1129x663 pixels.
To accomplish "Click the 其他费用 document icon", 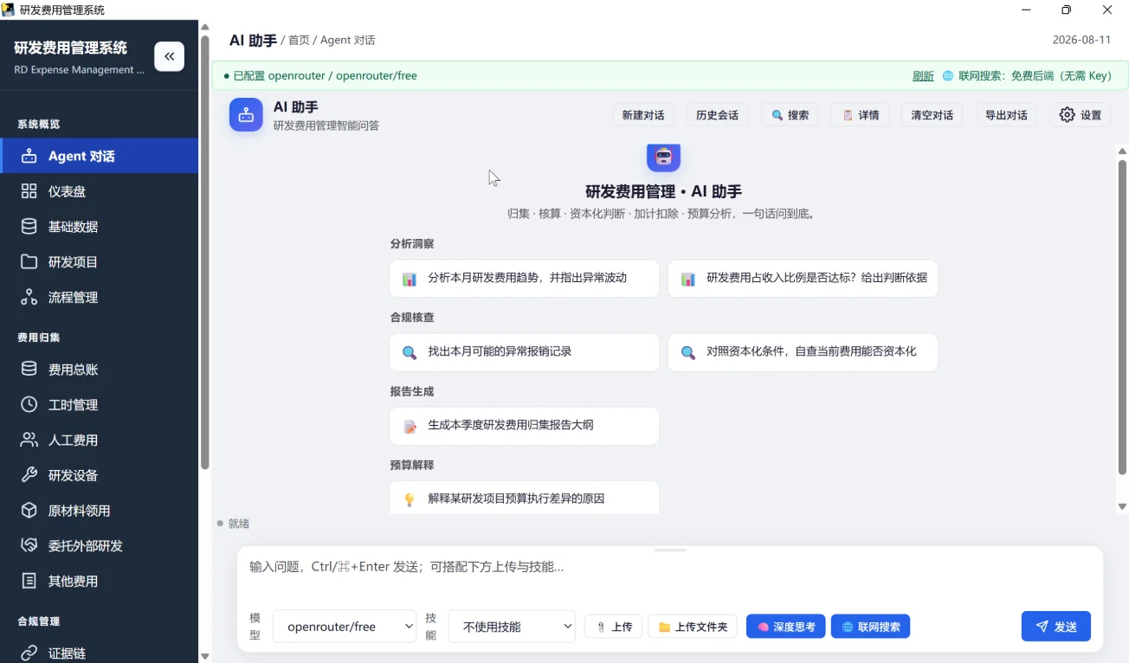I will (x=29, y=581).
